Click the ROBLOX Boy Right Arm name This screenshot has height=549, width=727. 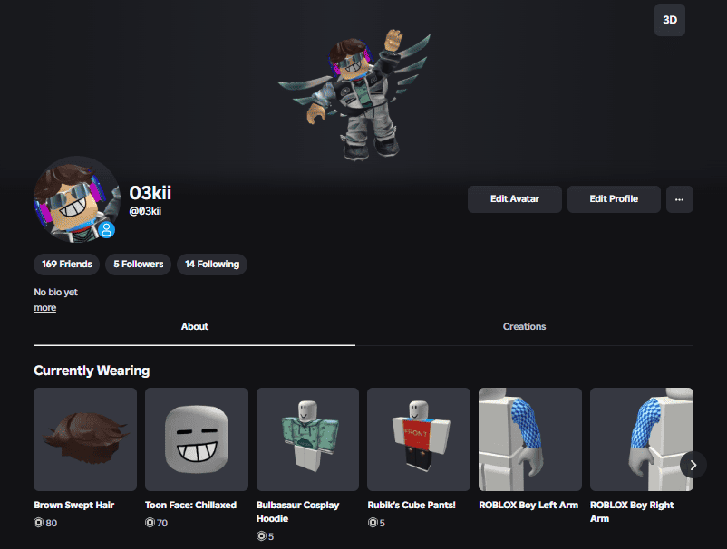[632, 512]
